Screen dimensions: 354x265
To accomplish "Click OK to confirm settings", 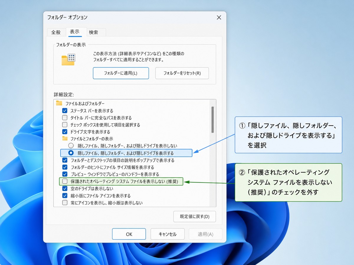I will pyautogui.click(x=129, y=234).
